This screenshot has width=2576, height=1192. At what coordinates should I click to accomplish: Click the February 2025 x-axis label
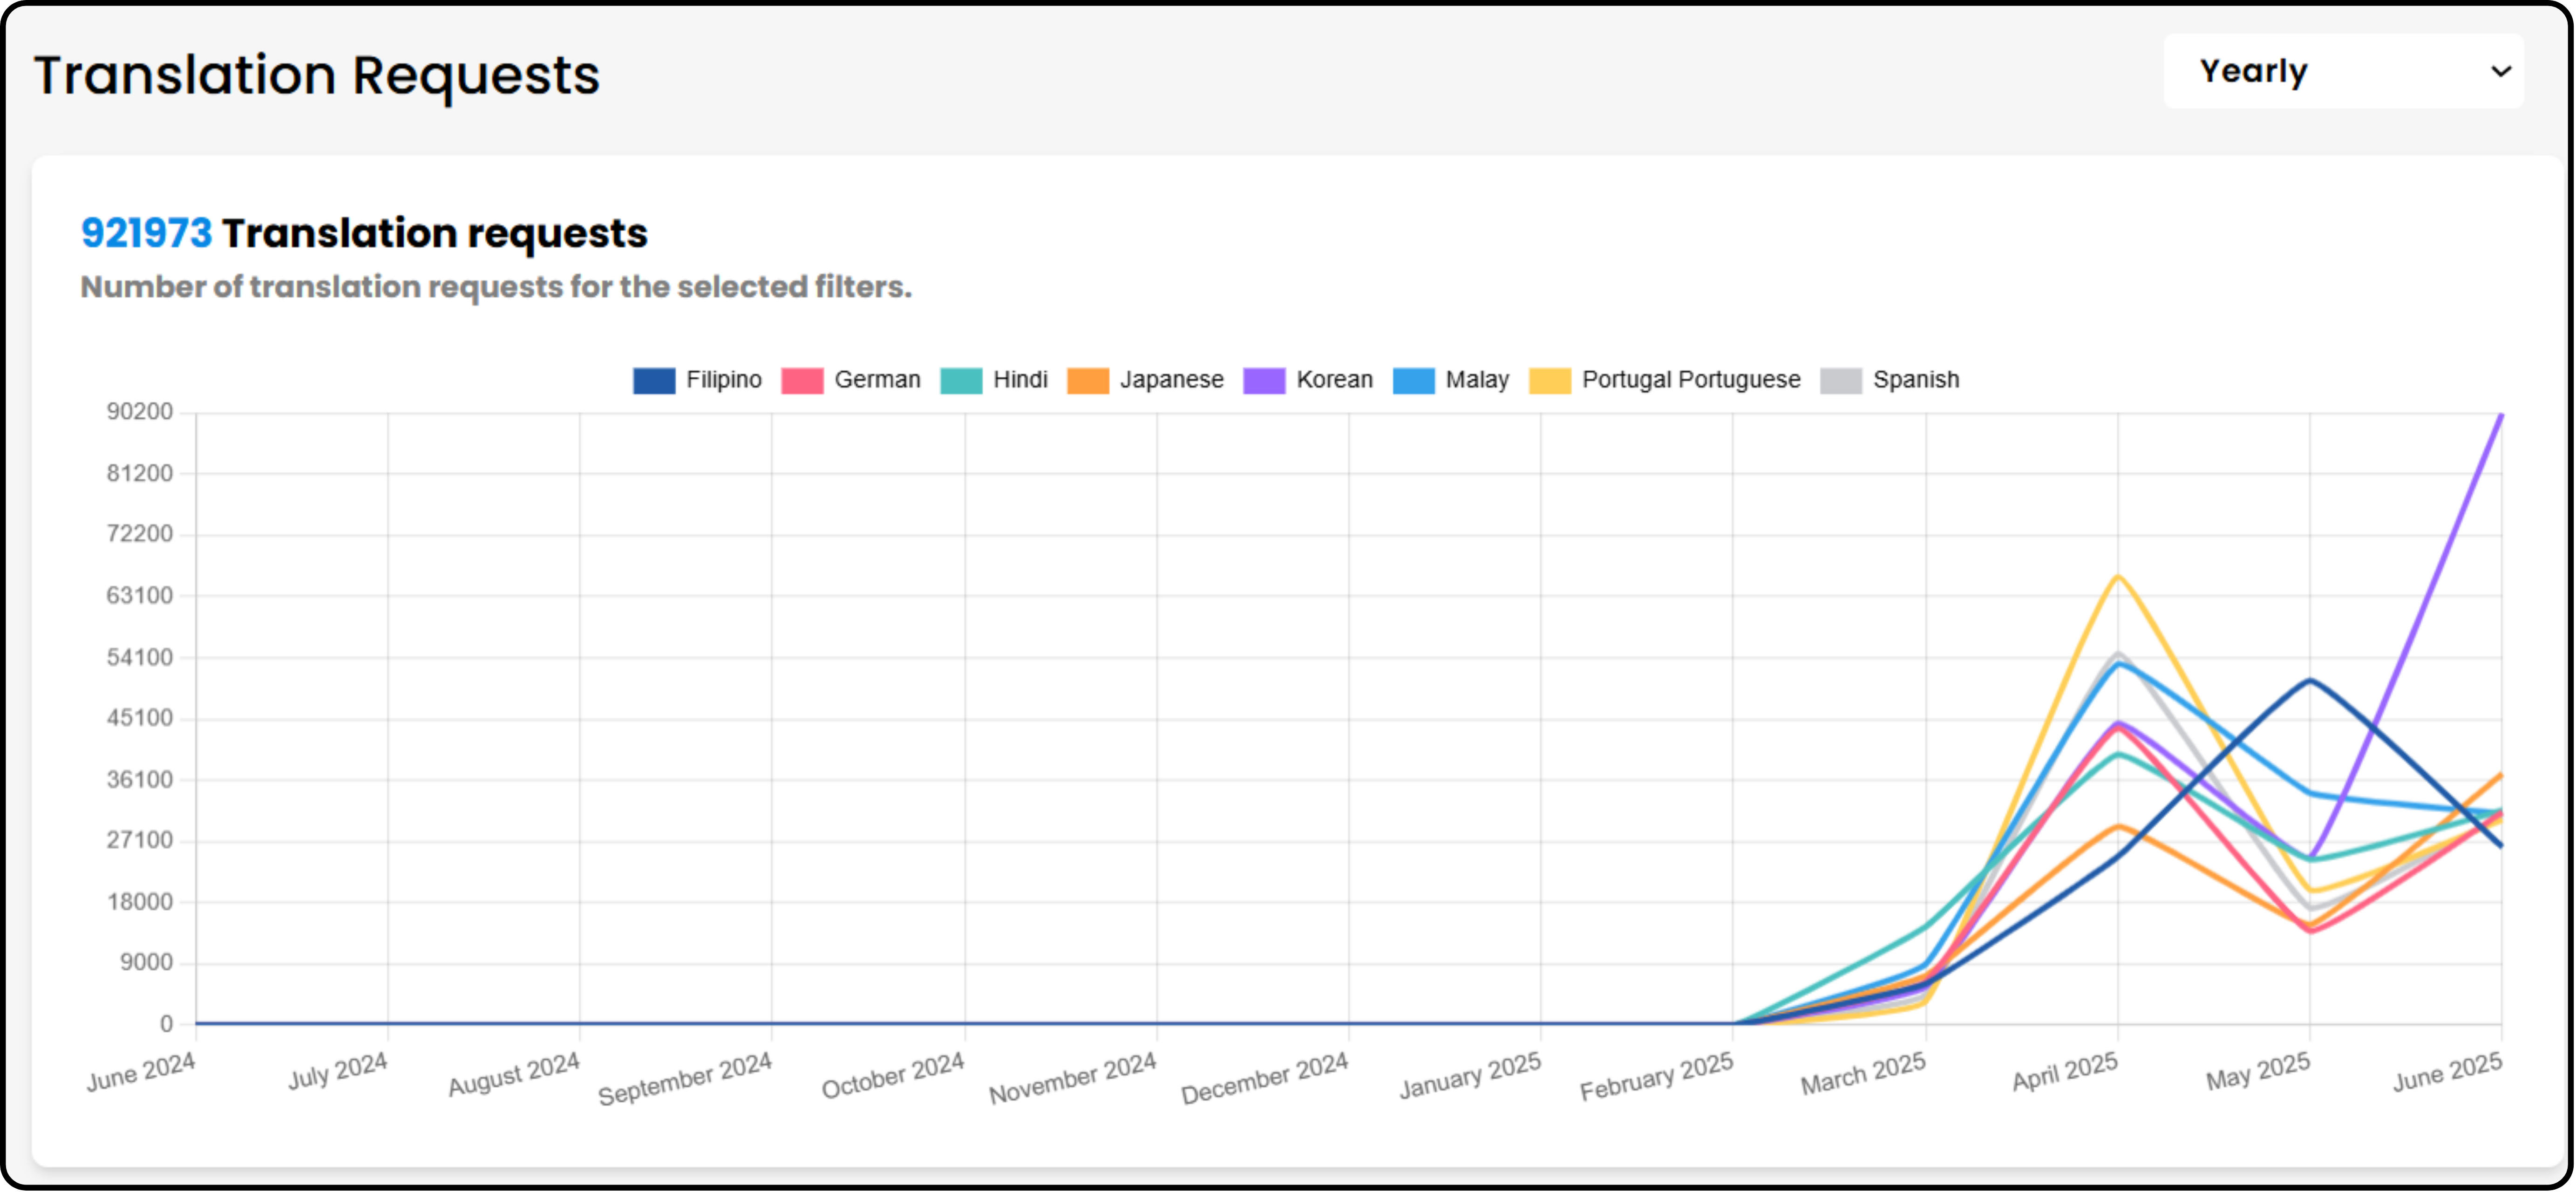click(x=1656, y=1076)
